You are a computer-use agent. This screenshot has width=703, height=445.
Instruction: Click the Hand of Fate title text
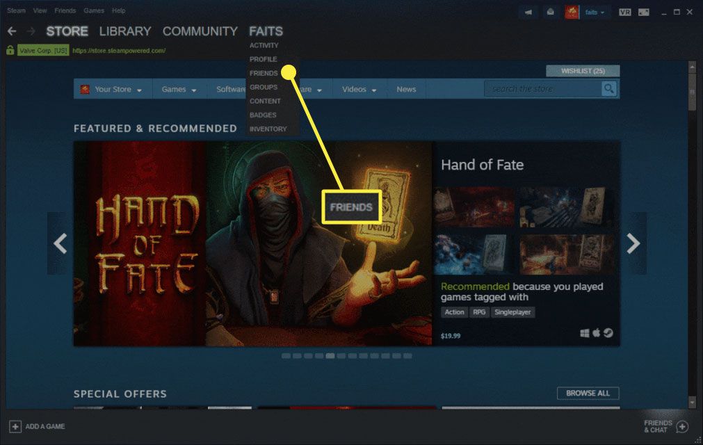[482, 165]
